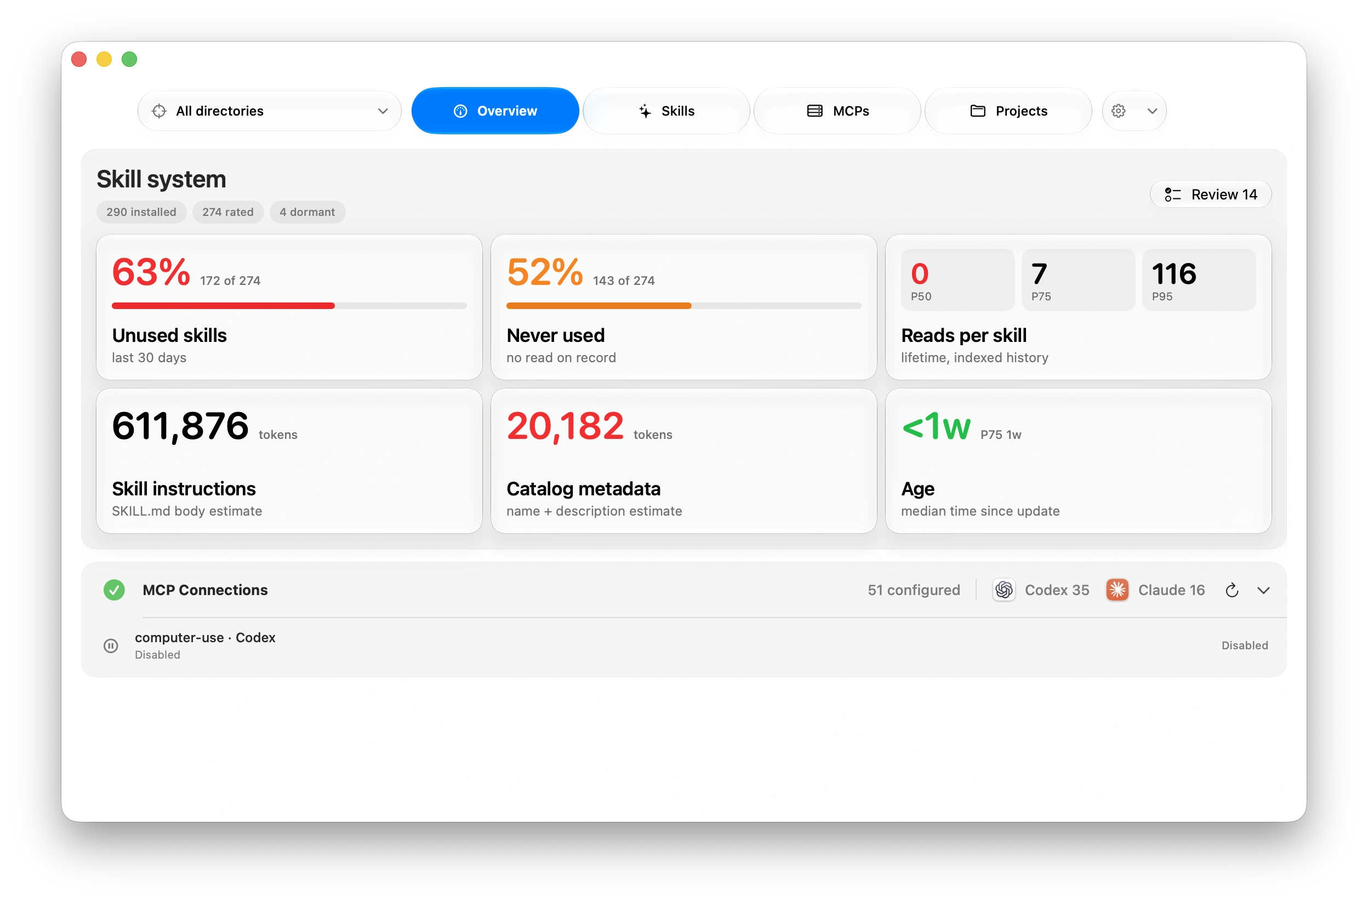Viewport: 1368px width, 903px height.
Task: Click the Skill system heading
Action: coord(161,179)
